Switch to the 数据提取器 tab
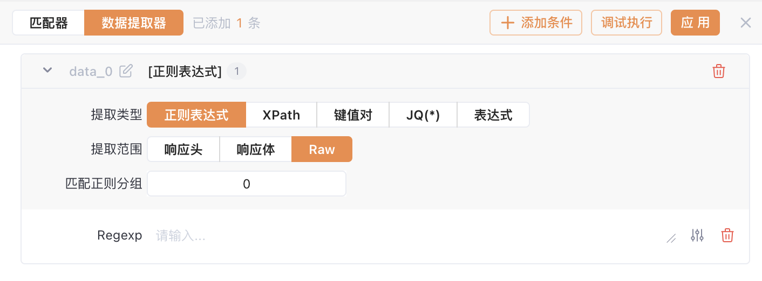The image size is (762, 281). (x=134, y=23)
